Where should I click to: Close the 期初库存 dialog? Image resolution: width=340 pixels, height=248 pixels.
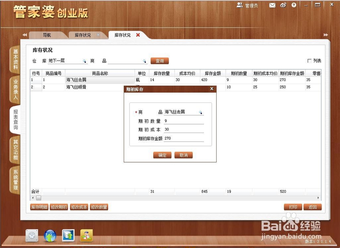[212, 89]
